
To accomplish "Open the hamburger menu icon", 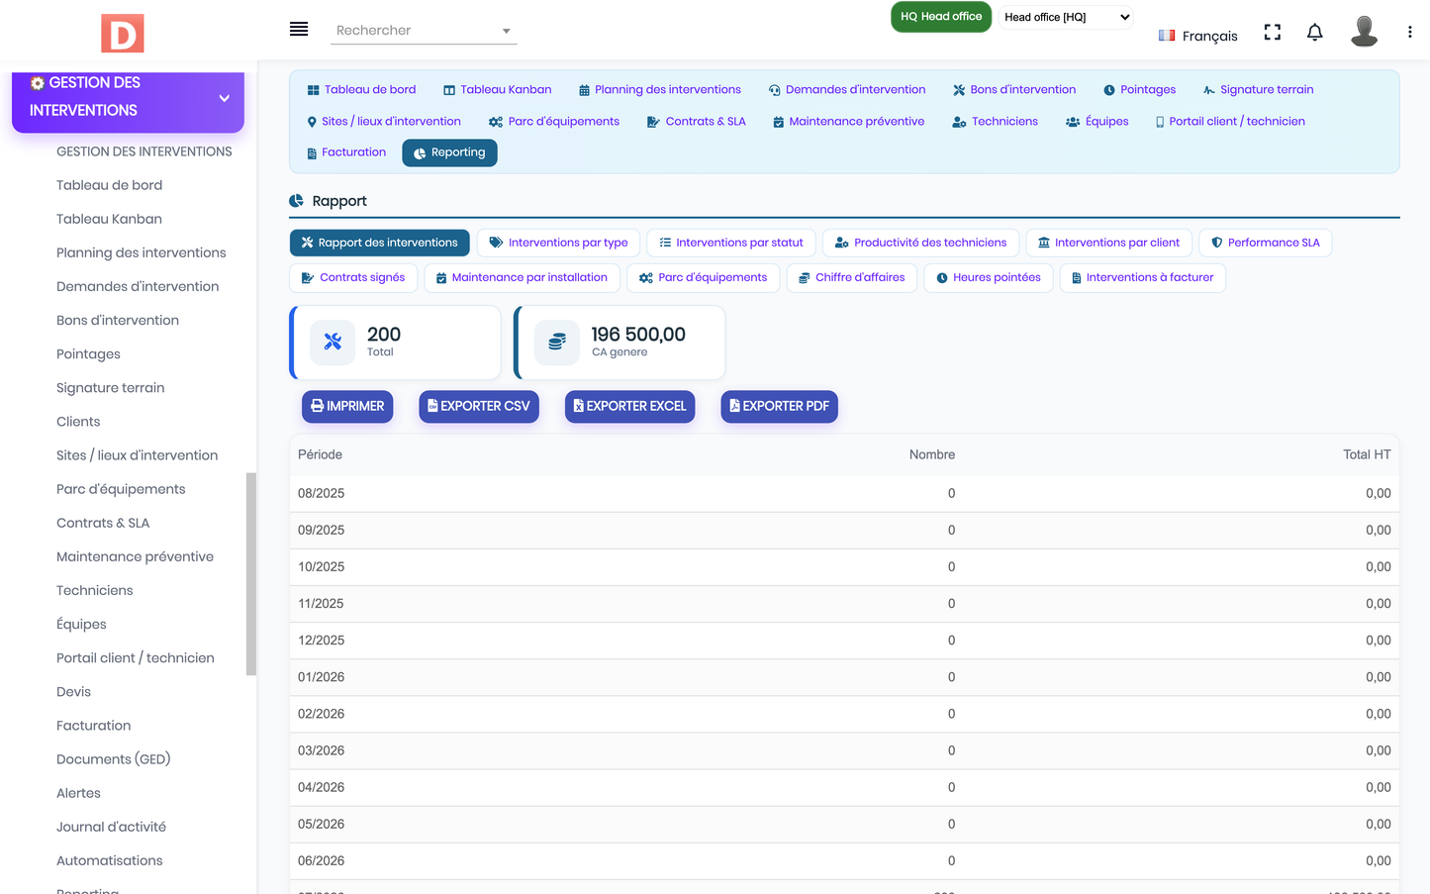I will (x=299, y=29).
